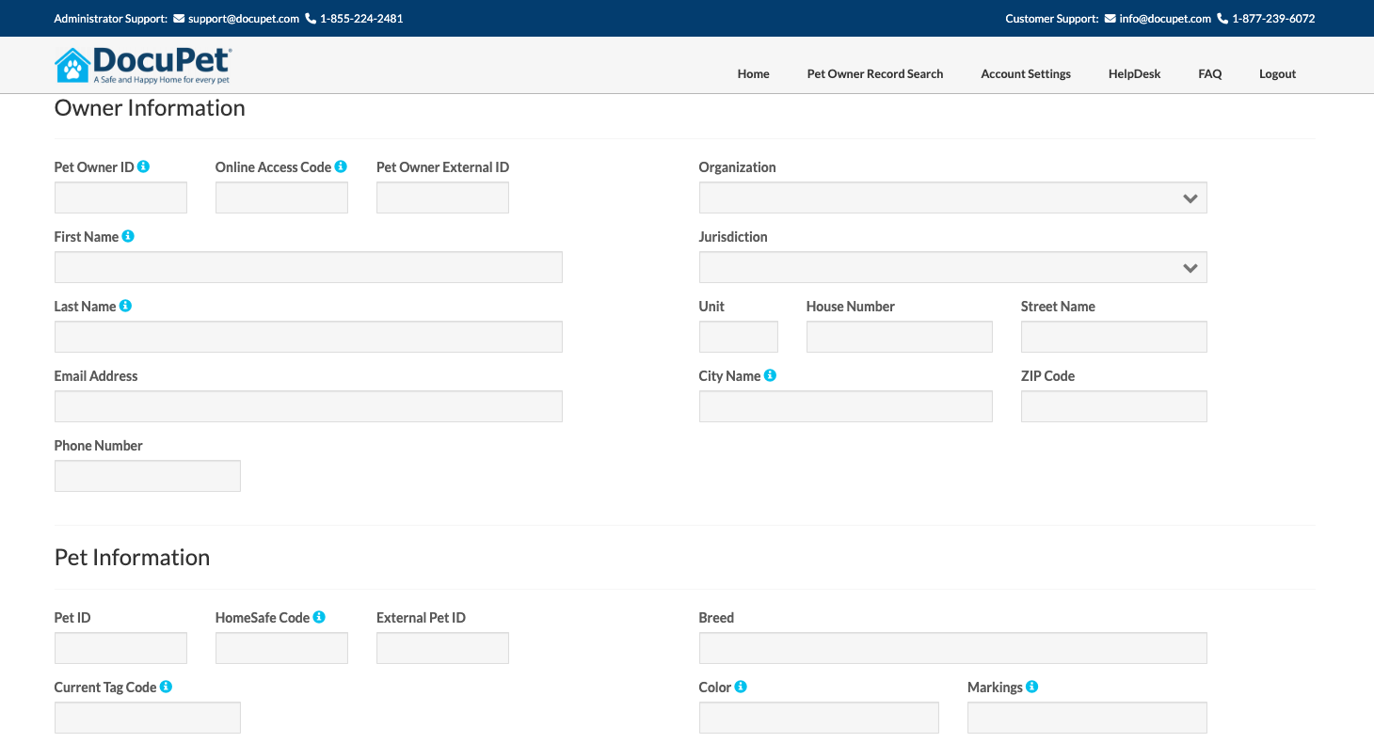Navigate to Account Settings
The image size is (1374, 743).
click(1026, 73)
